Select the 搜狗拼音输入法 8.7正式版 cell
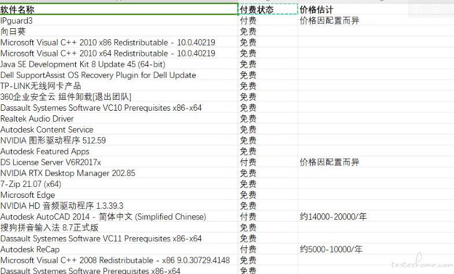Image resolution: width=454 pixels, height=274 pixels. coord(119,227)
